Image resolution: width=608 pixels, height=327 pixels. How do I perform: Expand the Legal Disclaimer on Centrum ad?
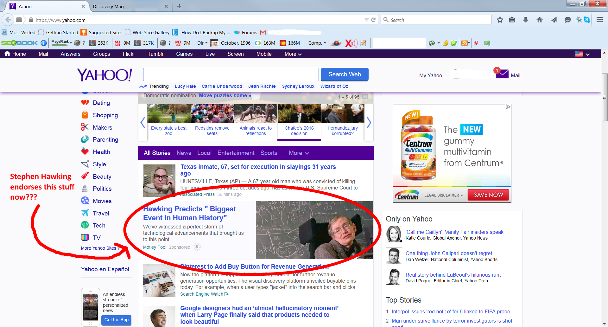pyautogui.click(x=443, y=195)
